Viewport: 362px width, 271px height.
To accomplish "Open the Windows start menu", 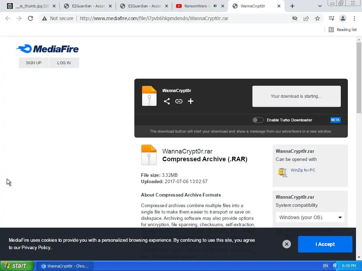I will click(x=17, y=266).
